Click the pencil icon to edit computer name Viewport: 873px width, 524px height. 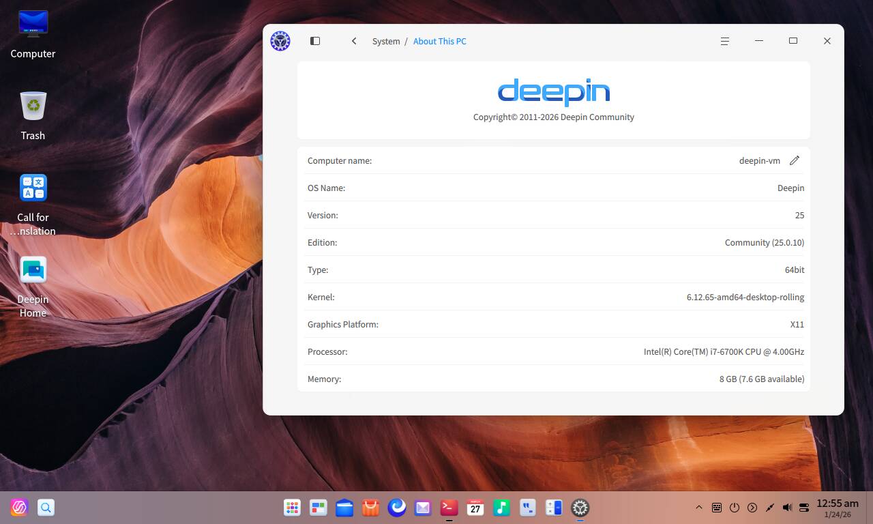[794, 160]
